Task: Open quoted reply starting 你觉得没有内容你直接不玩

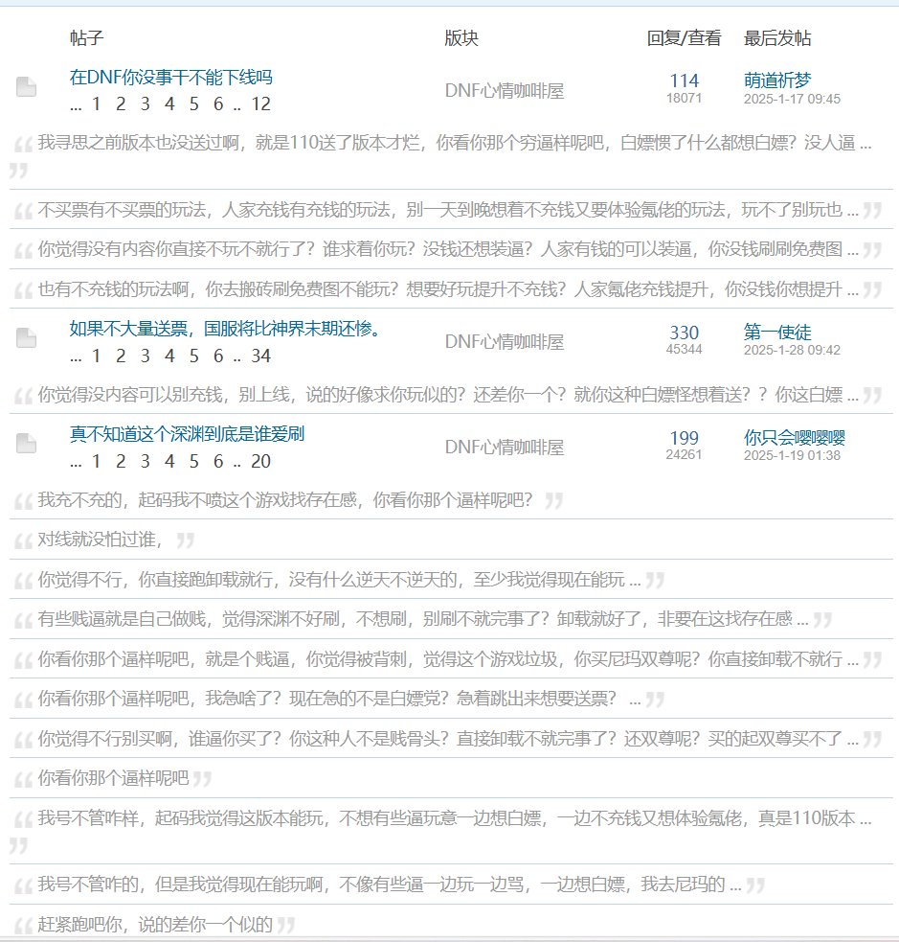Action: 448,249
